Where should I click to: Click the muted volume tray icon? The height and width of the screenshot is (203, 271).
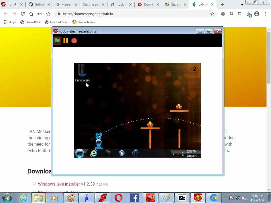244,198
